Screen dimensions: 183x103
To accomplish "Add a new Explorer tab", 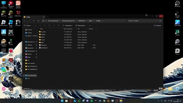I will (x=48, y=17).
